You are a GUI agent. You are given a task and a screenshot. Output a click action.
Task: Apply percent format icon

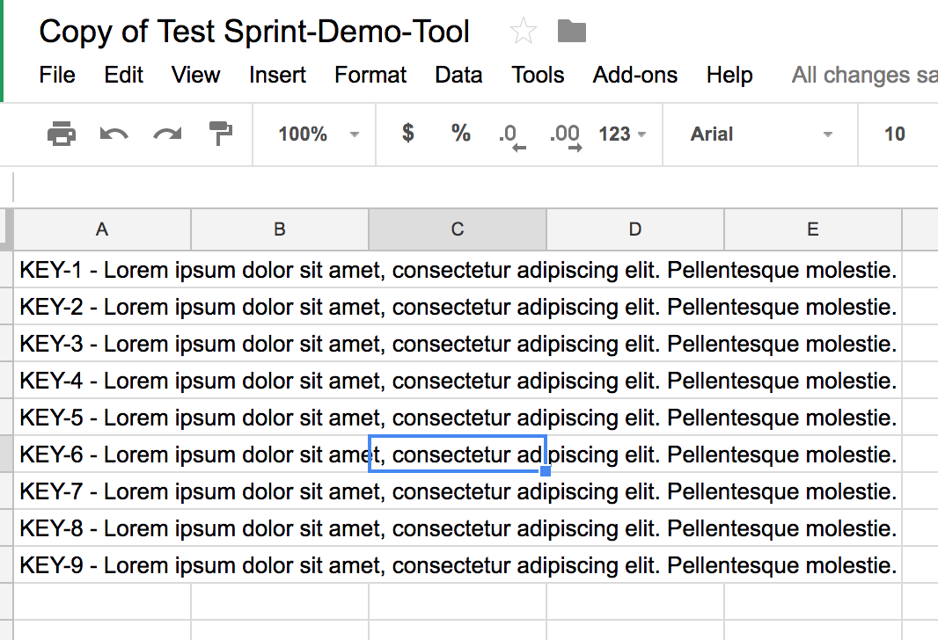pyautogui.click(x=459, y=134)
